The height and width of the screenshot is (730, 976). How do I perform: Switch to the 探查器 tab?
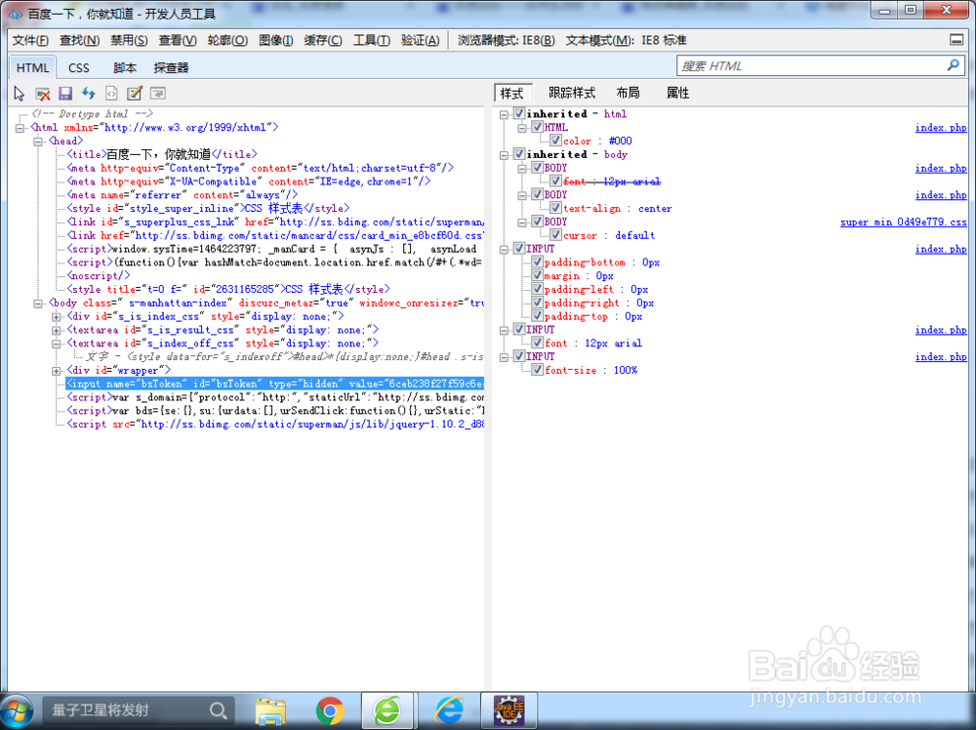pyautogui.click(x=171, y=68)
